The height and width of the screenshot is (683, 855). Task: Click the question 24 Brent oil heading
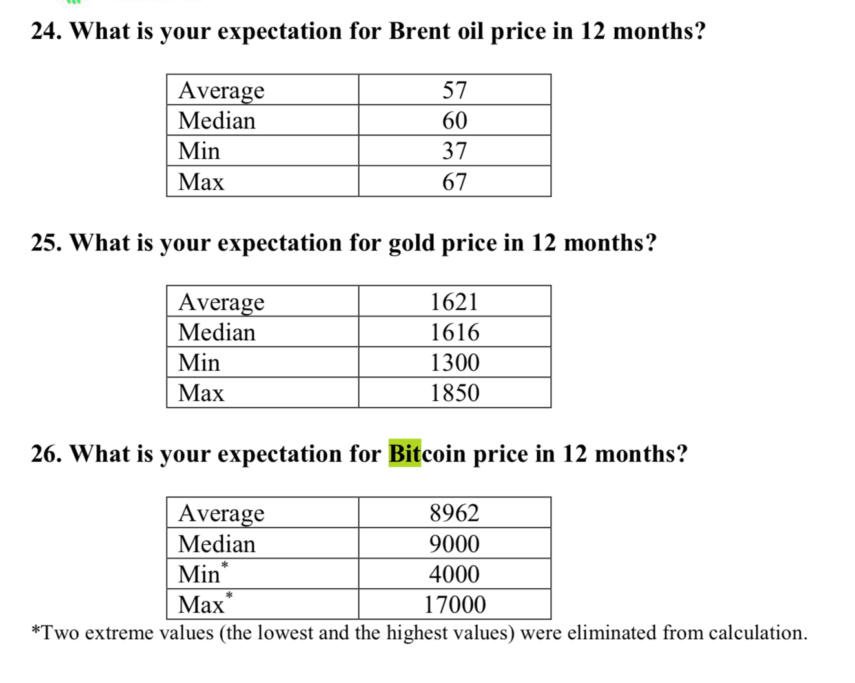[x=369, y=31]
